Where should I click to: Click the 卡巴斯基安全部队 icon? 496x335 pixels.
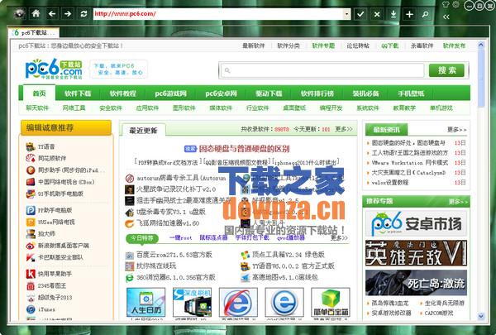31,257
